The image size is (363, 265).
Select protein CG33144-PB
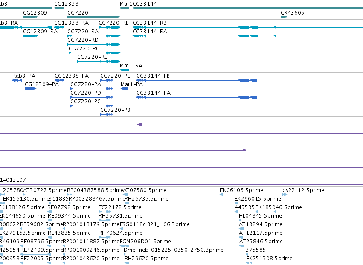(x=153, y=76)
